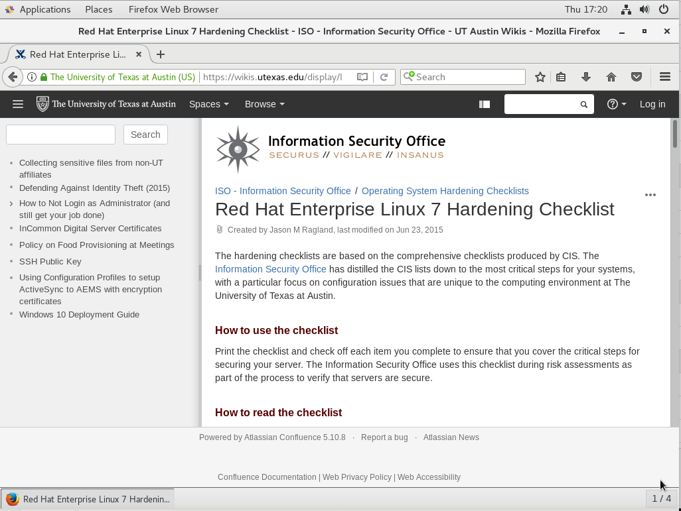Expand the Spaces dropdown
Image resolution: width=681 pixels, height=511 pixels.
[x=209, y=104]
